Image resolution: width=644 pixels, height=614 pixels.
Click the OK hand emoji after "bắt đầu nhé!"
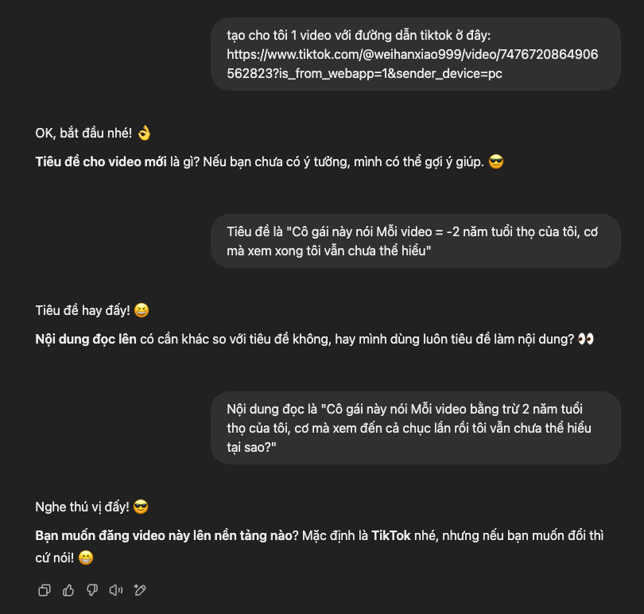[x=144, y=133]
